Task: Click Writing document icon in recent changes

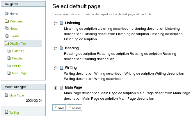Action: 7,112
